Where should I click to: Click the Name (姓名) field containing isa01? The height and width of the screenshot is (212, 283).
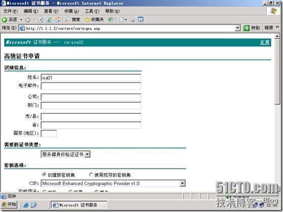point(91,77)
